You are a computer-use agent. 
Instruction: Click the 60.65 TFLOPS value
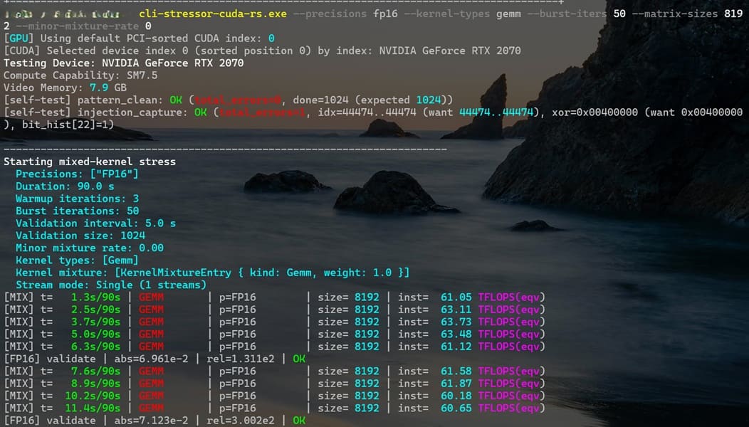[456, 408]
